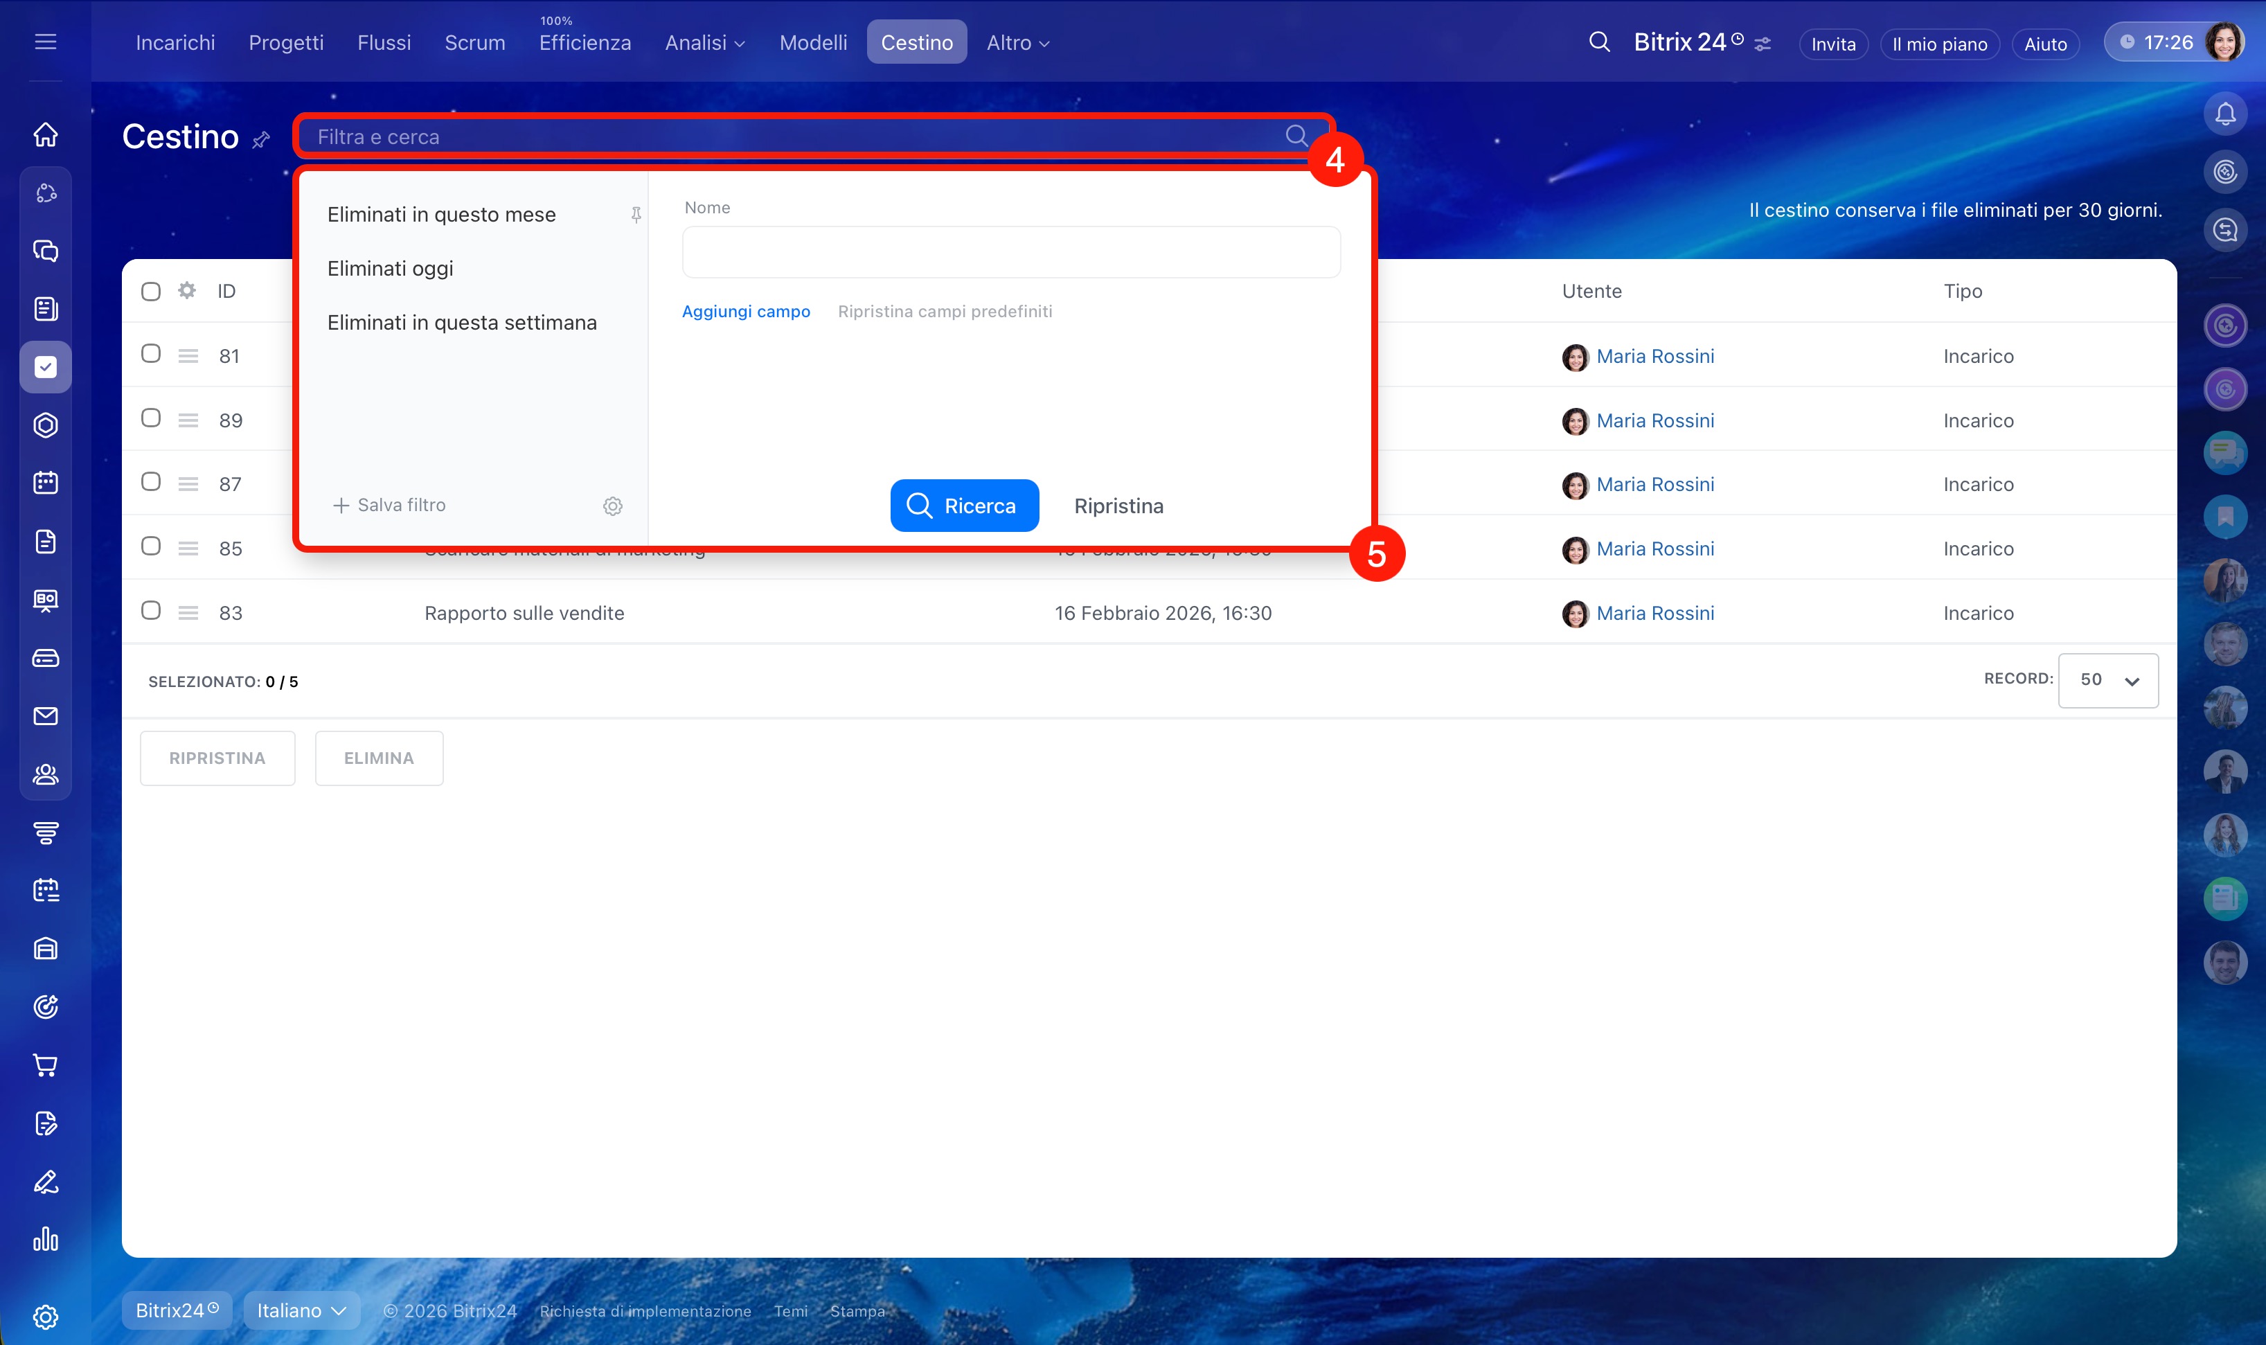Toggle the select-all header checkbox
Image resolution: width=2266 pixels, height=1345 pixels.
coord(151,291)
